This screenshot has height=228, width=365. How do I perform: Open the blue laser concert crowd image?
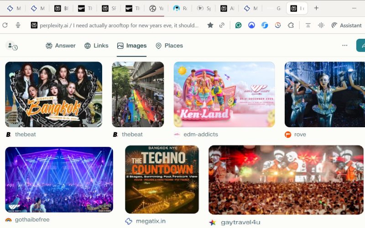coord(59,179)
